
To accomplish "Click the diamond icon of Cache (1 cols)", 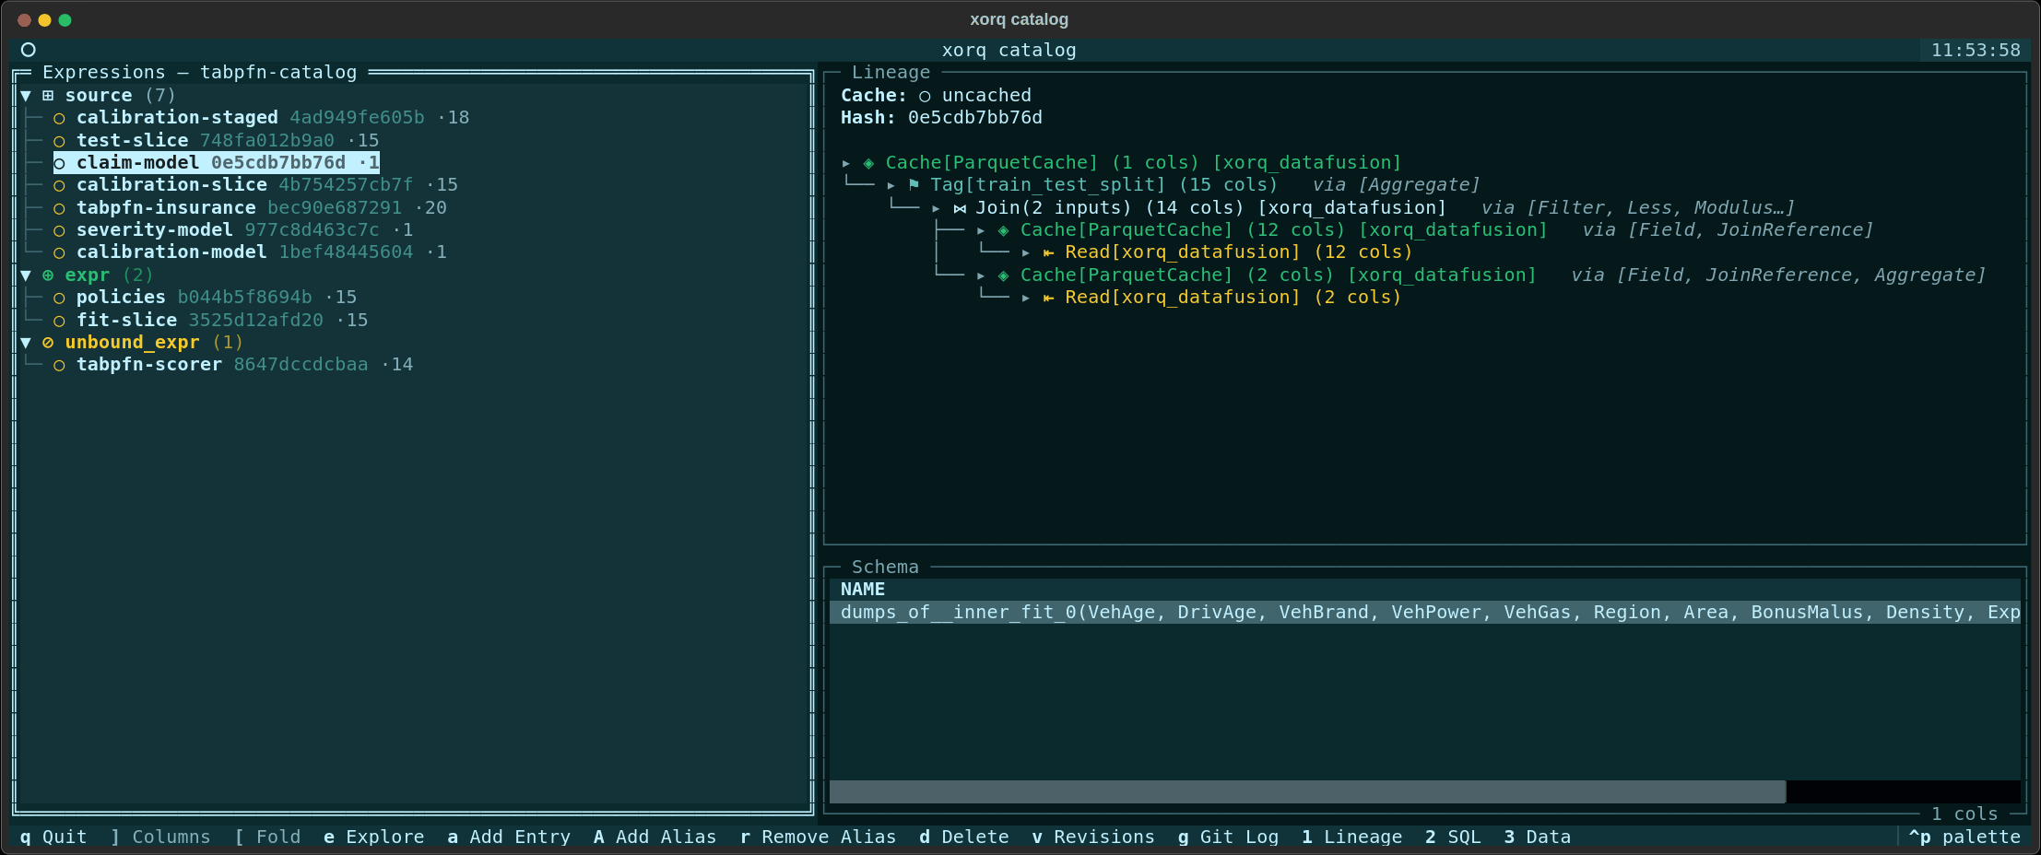I will 868,163.
